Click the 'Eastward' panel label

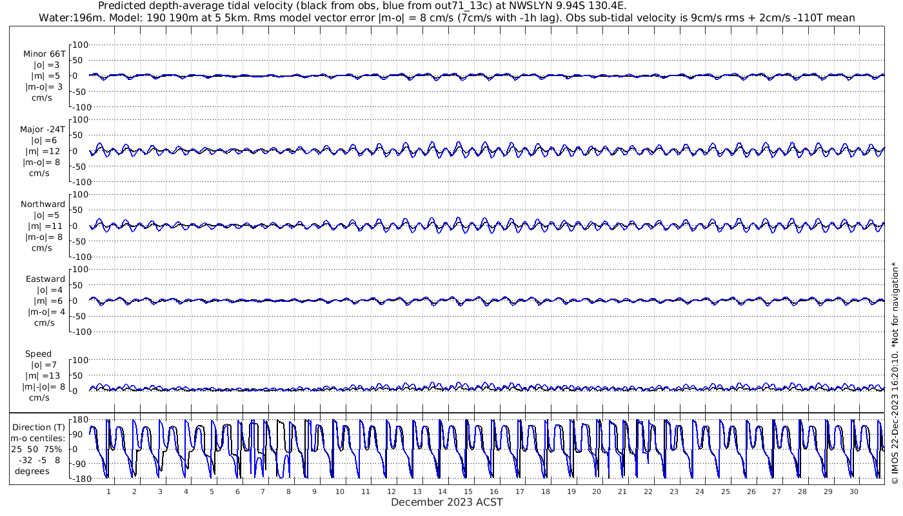pos(46,279)
